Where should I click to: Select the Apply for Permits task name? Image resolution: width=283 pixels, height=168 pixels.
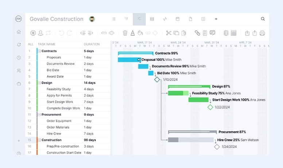(x=59, y=96)
